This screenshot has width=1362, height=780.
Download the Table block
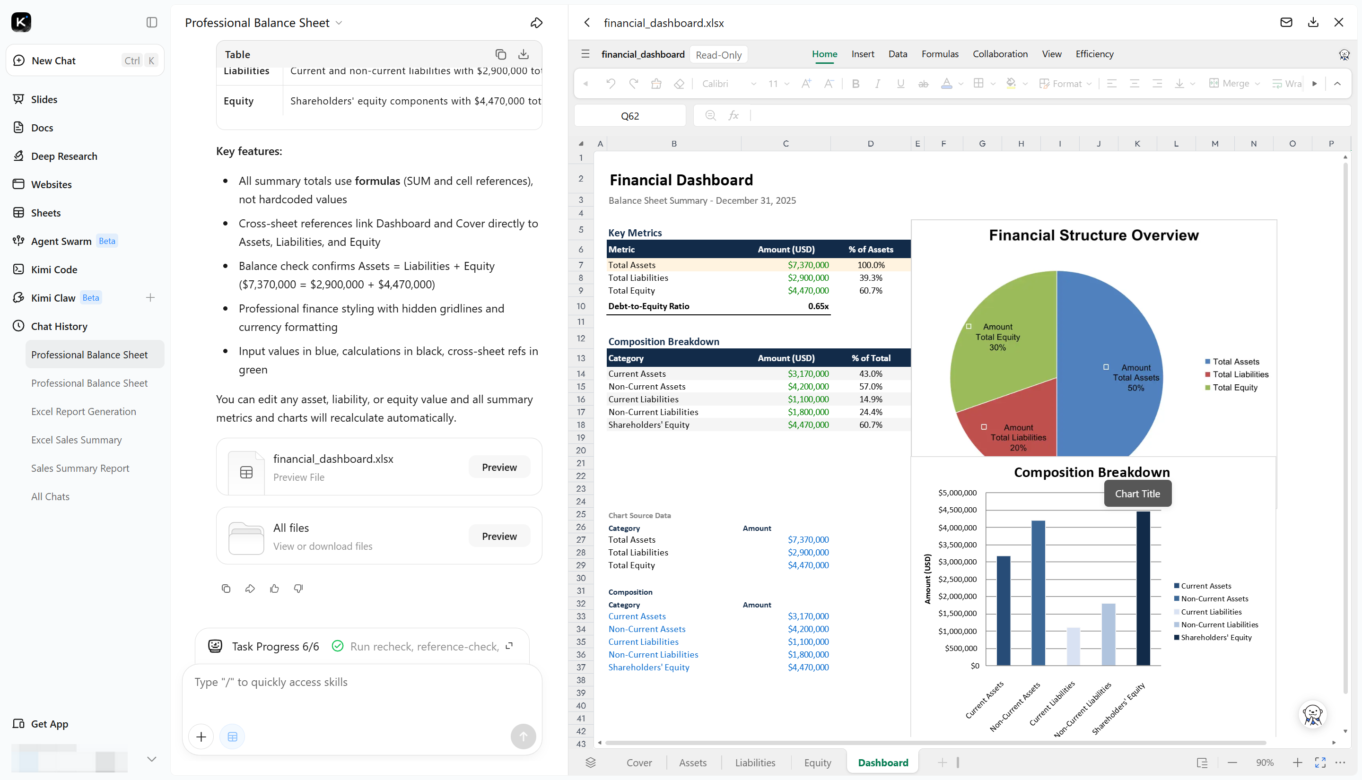click(x=524, y=54)
